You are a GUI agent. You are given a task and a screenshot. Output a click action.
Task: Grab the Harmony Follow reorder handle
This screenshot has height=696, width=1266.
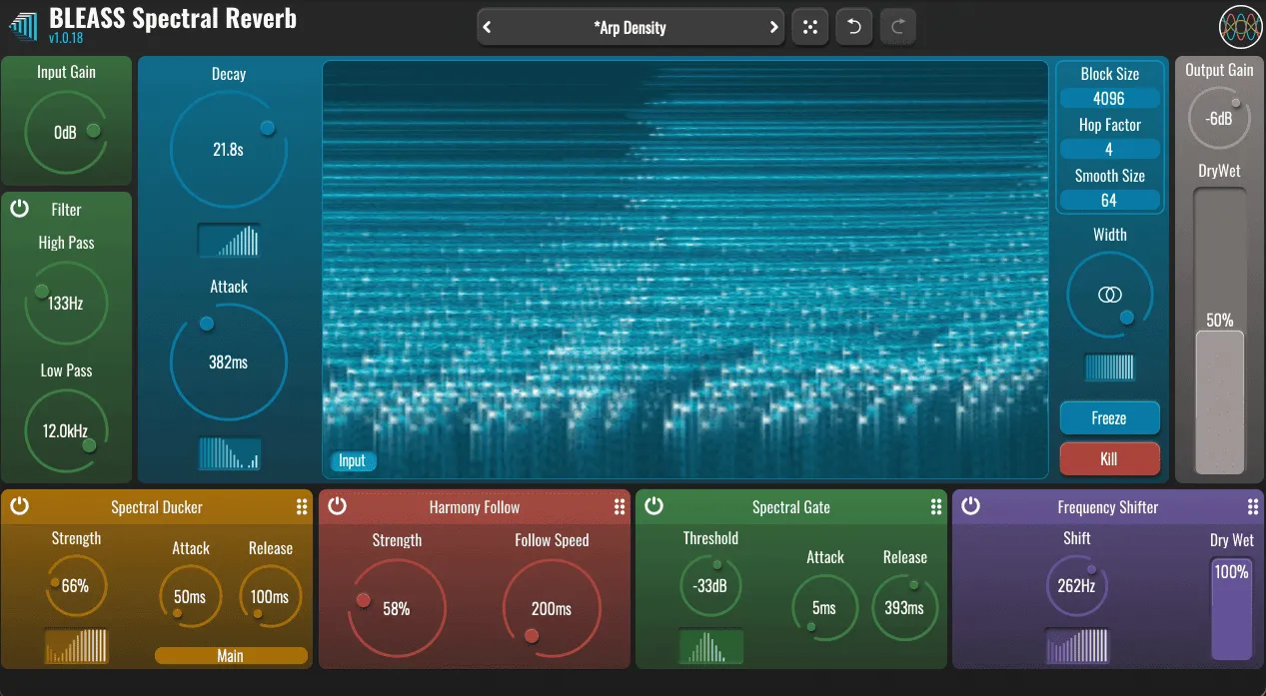click(620, 507)
